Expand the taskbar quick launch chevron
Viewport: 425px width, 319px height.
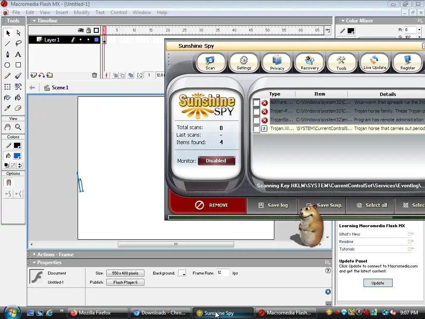point(62,311)
